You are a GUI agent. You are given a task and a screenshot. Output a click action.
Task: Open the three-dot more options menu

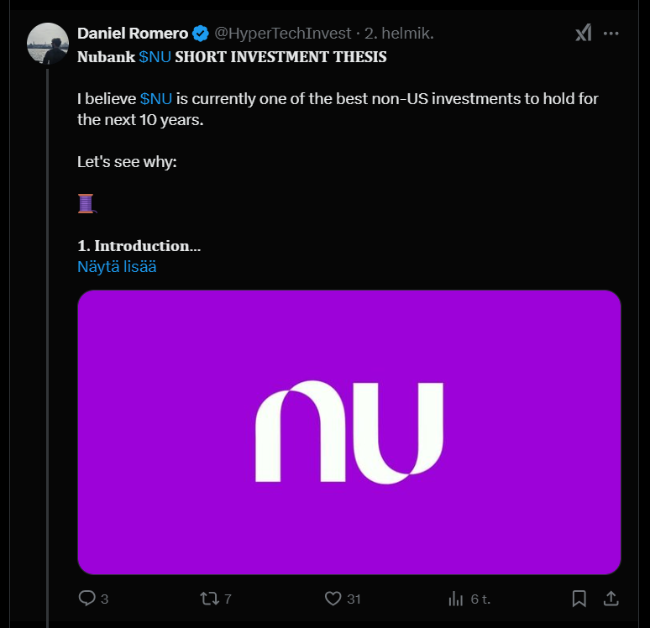click(611, 33)
